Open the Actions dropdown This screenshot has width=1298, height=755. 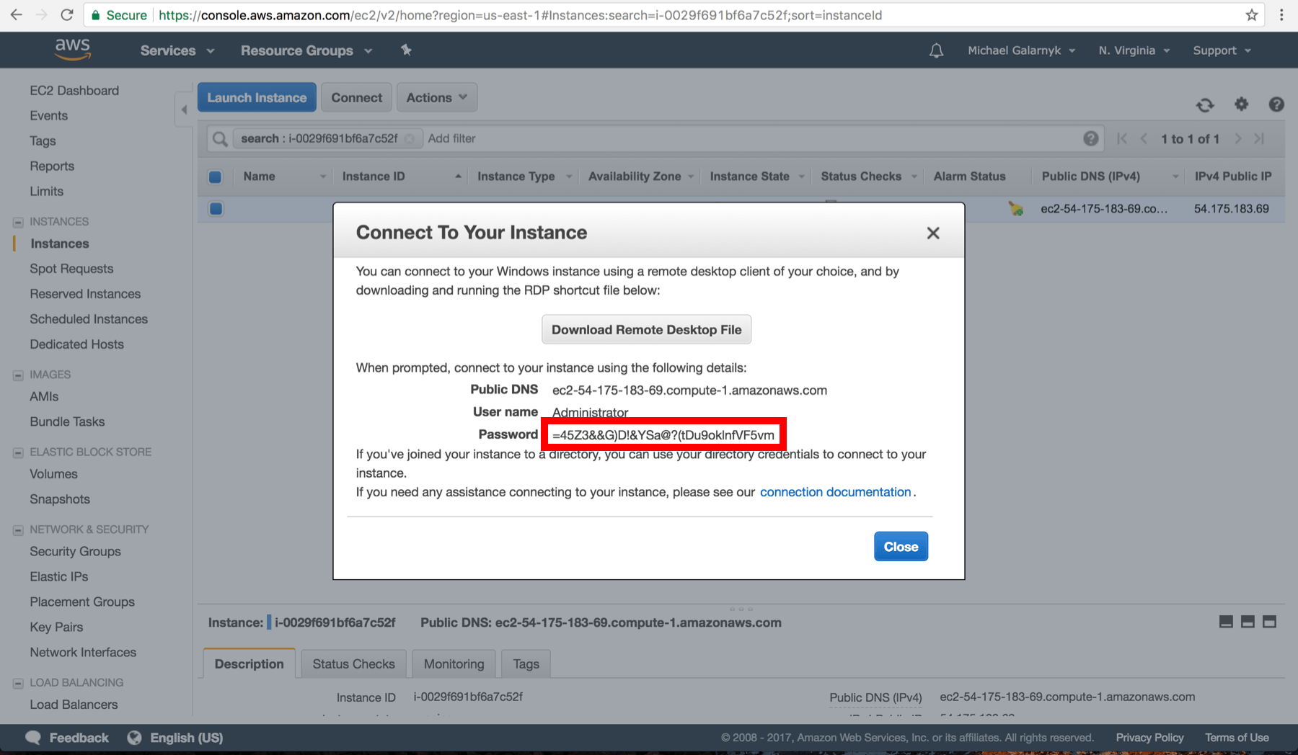click(x=436, y=97)
